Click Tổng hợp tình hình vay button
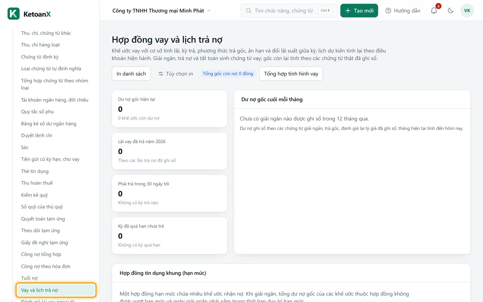Image resolution: width=483 pixels, height=302 pixels. pos(291,74)
